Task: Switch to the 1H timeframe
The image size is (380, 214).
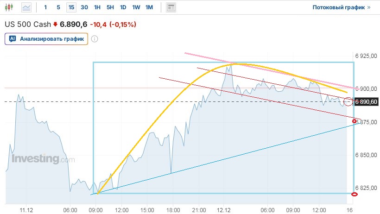Action: (97, 7)
